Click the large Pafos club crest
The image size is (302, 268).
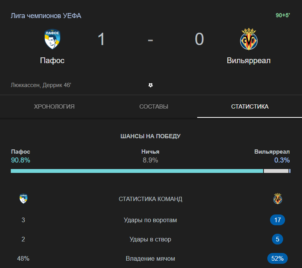(52, 40)
